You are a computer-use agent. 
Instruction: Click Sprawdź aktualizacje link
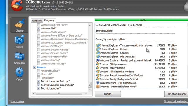point(176,101)
